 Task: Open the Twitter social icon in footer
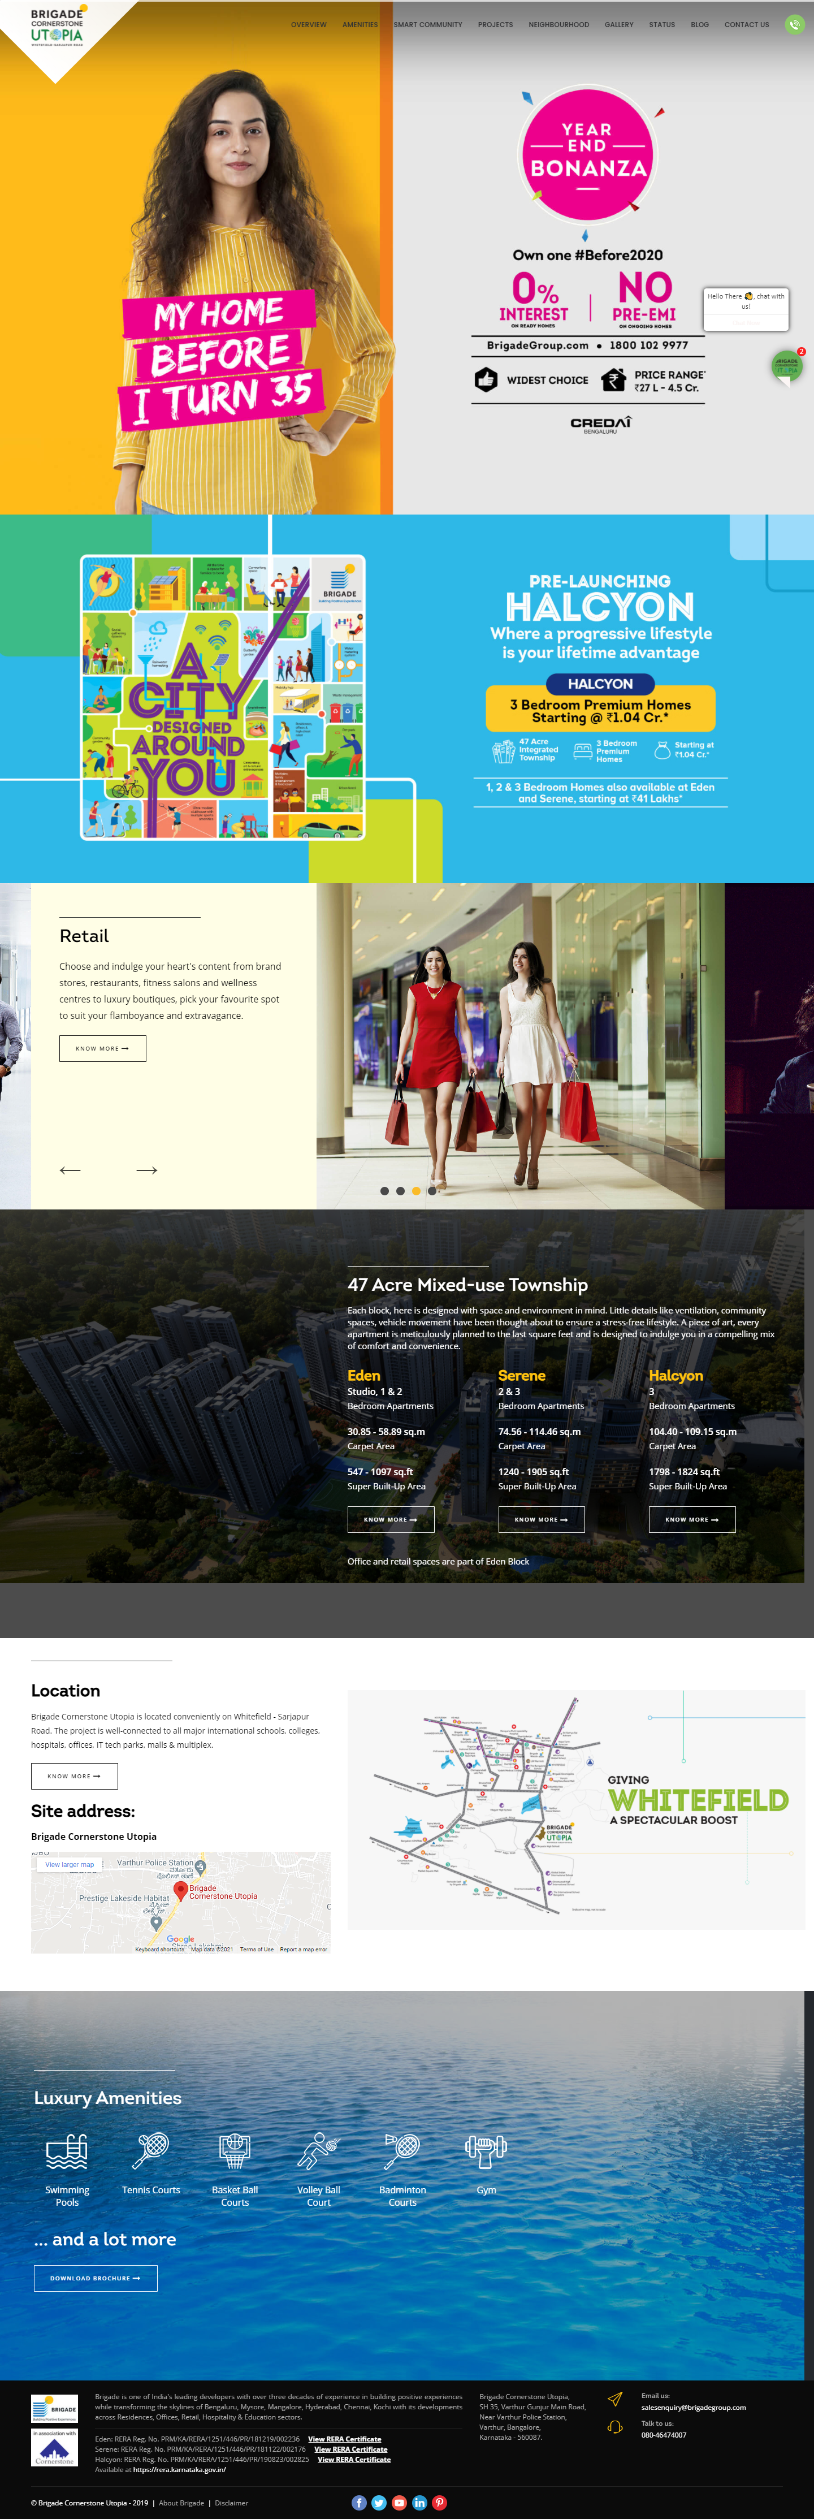tap(379, 2503)
